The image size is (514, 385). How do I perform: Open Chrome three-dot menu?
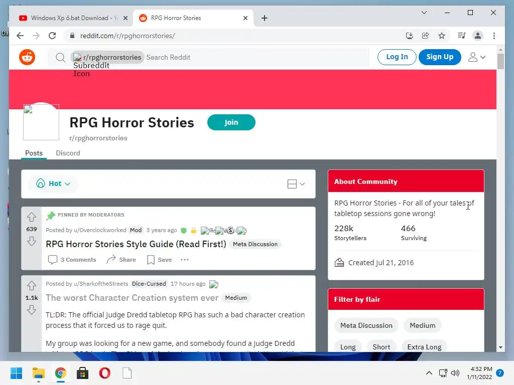(x=494, y=36)
